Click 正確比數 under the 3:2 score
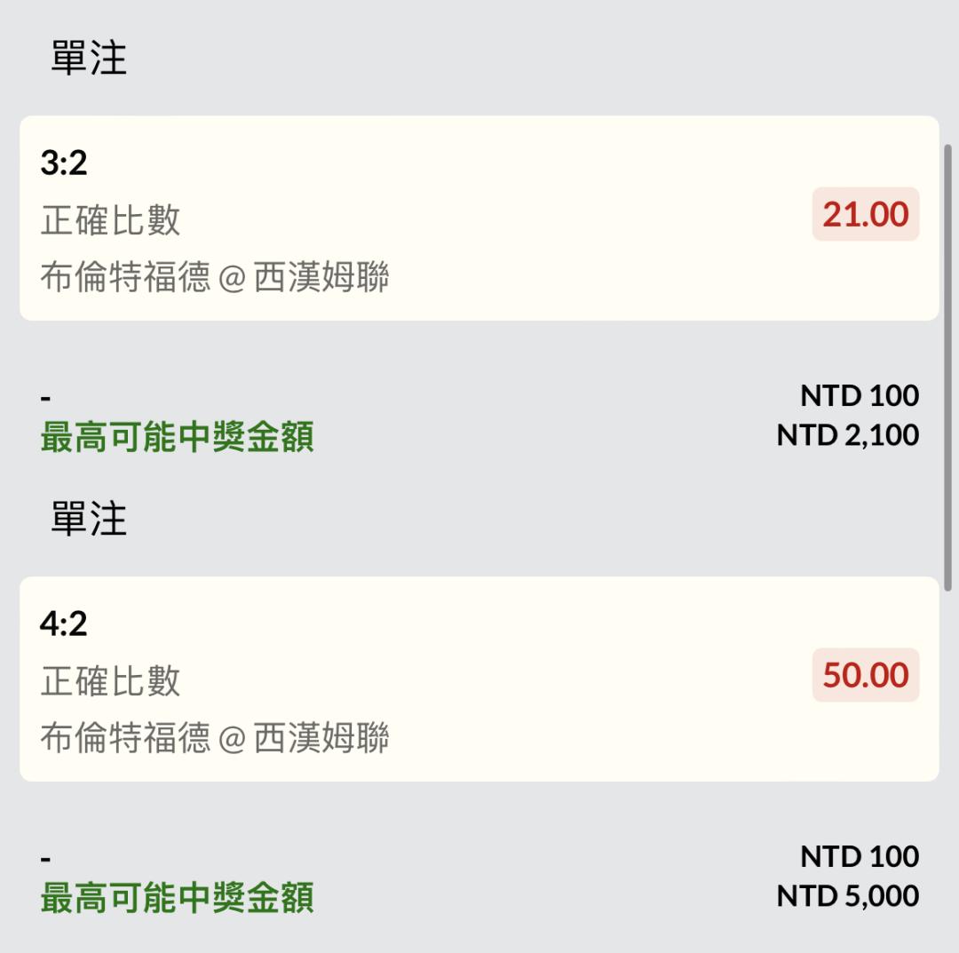This screenshot has height=953, width=959. pyautogui.click(x=110, y=220)
